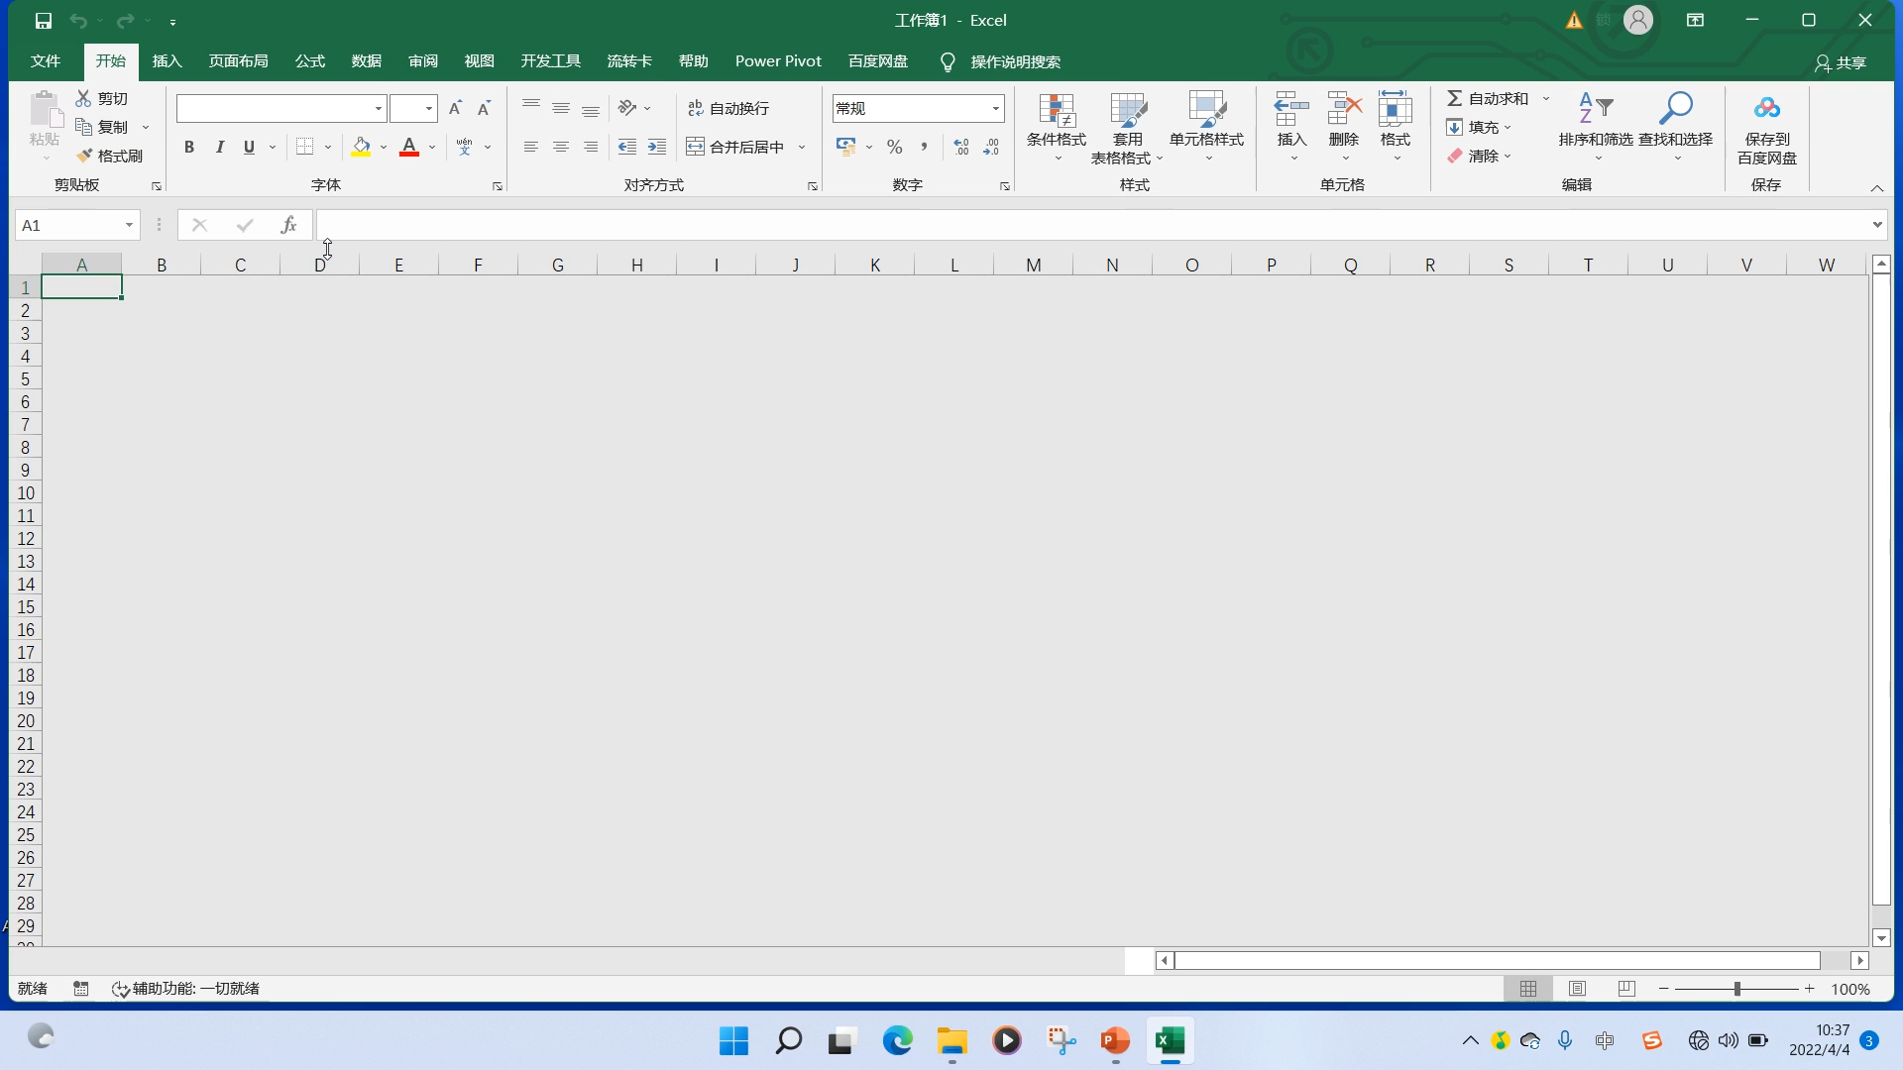Image resolution: width=1903 pixels, height=1070 pixels.
Task: Expand the number format combo box
Action: click(995, 108)
